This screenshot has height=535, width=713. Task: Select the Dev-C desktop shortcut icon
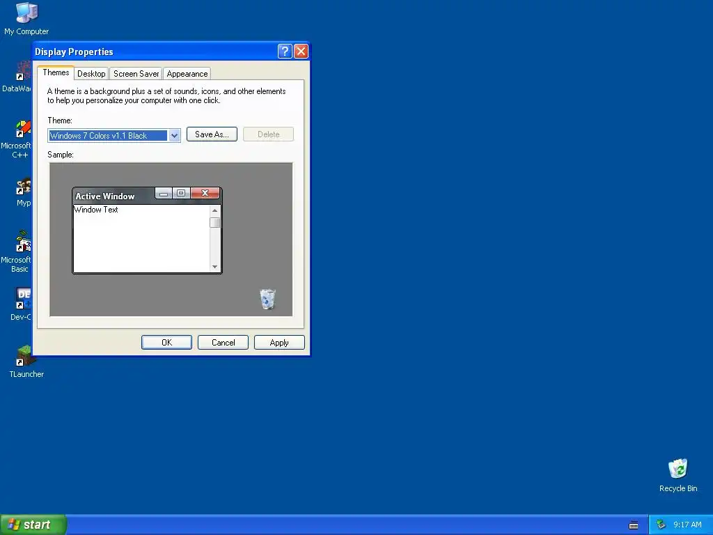coord(22,304)
